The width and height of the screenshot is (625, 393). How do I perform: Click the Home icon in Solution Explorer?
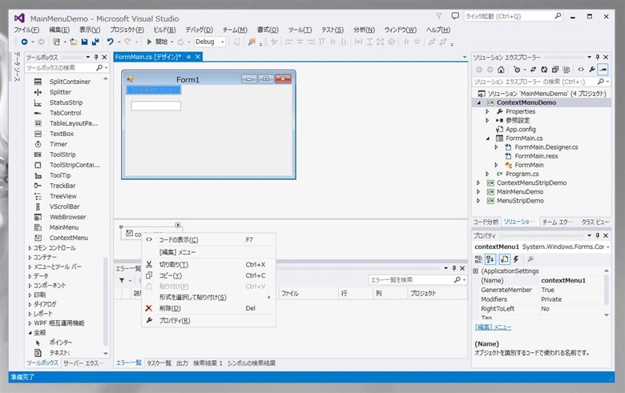pos(501,70)
